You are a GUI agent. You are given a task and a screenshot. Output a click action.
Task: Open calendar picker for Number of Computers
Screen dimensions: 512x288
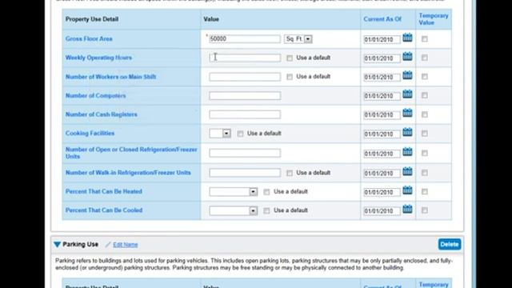(407, 94)
